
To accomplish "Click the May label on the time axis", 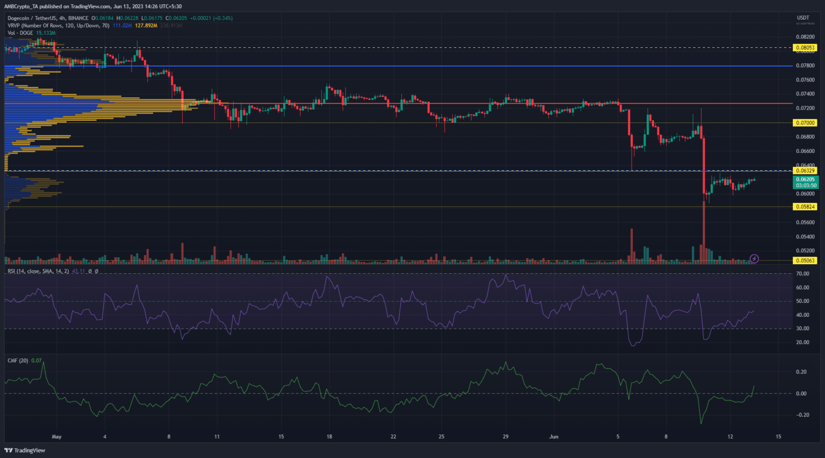I will pos(56,437).
